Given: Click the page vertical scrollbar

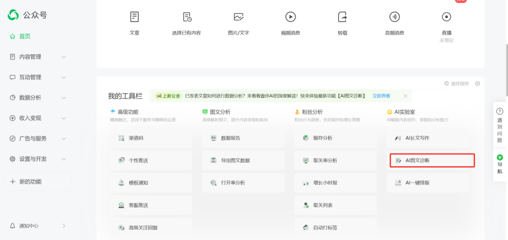Looking at the screenshot, I should (x=507, y=71).
